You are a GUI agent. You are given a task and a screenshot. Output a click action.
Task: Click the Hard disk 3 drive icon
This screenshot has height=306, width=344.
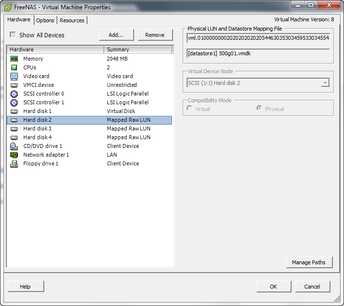(x=14, y=129)
